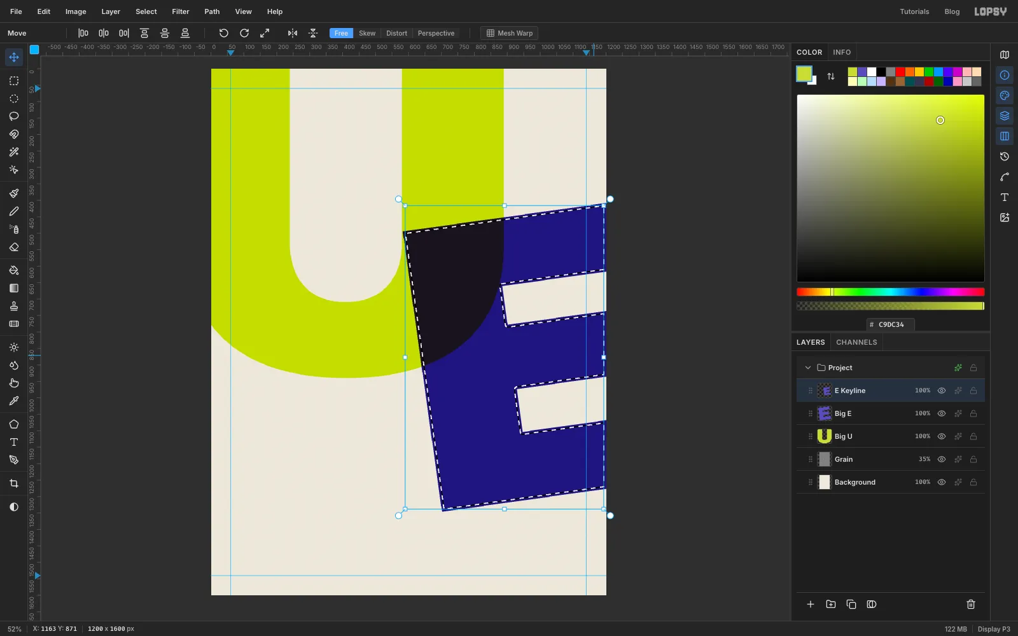The width and height of the screenshot is (1018, 636).
Task: Select the Paint Bucket fill tool
Action: [x=14, y=270]
